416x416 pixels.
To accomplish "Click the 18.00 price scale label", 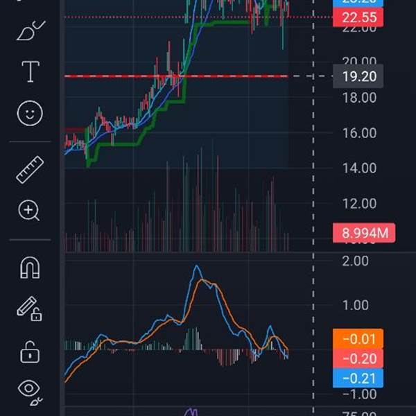I will (359, 98).
